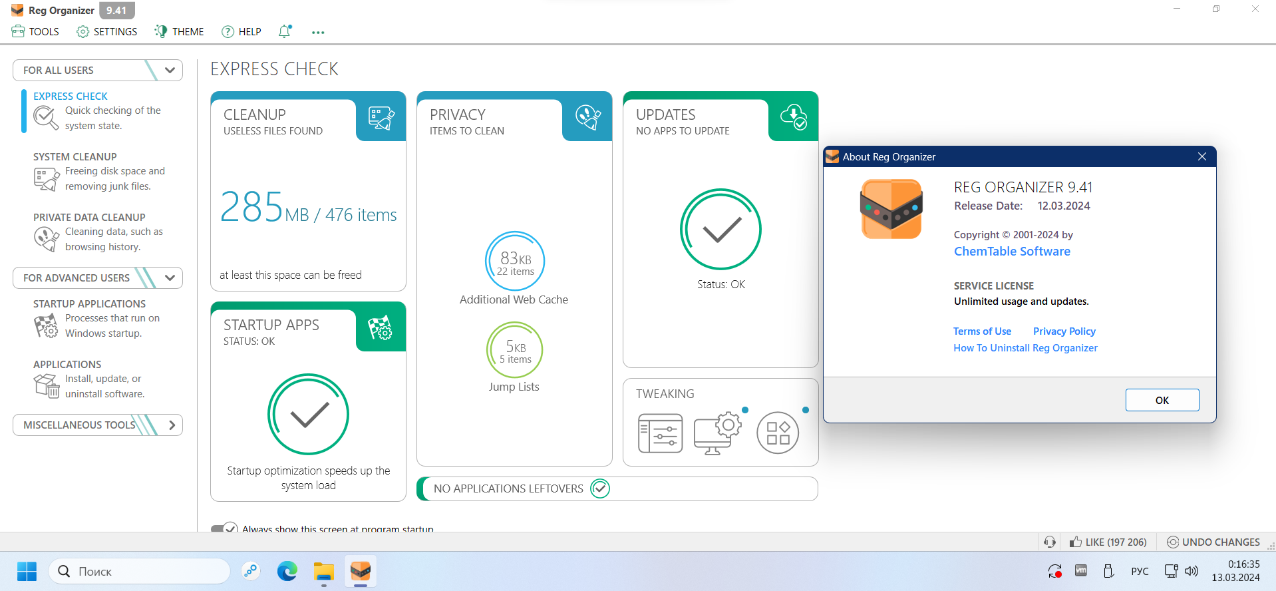The height and width of the screenshot is (591, 1276).
Task: Click OK in the About dialog
Action: point(1162,400)
